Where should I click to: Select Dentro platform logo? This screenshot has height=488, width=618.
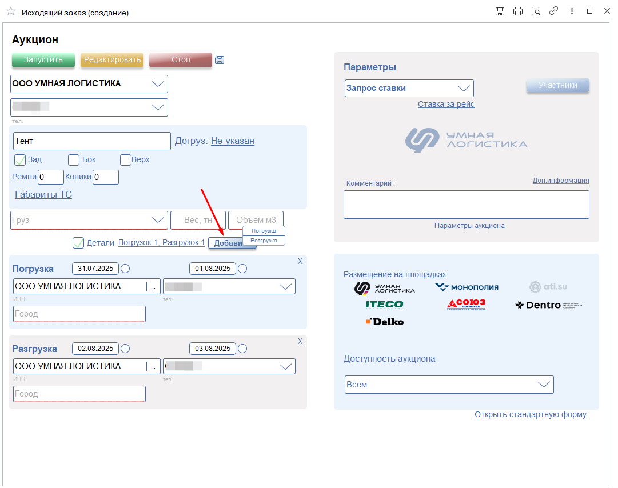(x=548, y=305)
